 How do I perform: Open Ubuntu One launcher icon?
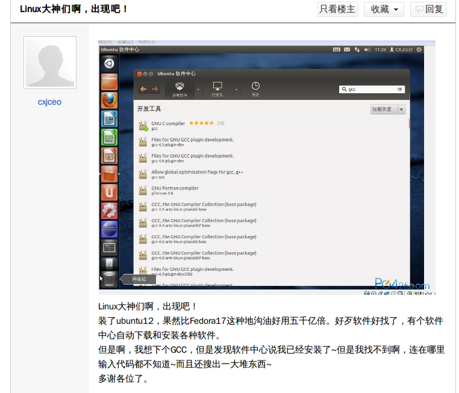(109, 193)
